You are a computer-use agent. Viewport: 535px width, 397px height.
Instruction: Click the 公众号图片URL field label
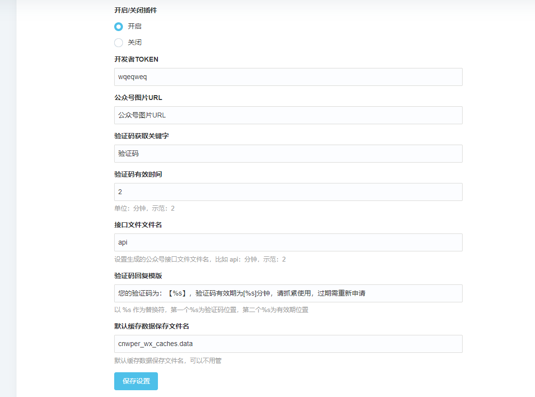tap(138, 98)
